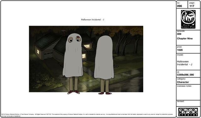Click the red sneakers of the front-facing ghost

[x=73, y=92]
